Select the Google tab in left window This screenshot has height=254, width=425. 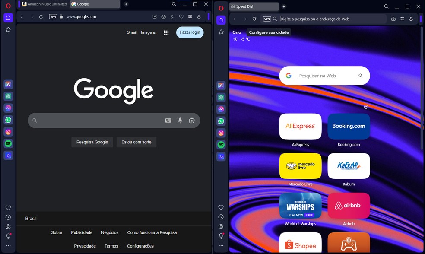[x=95, y=4]
